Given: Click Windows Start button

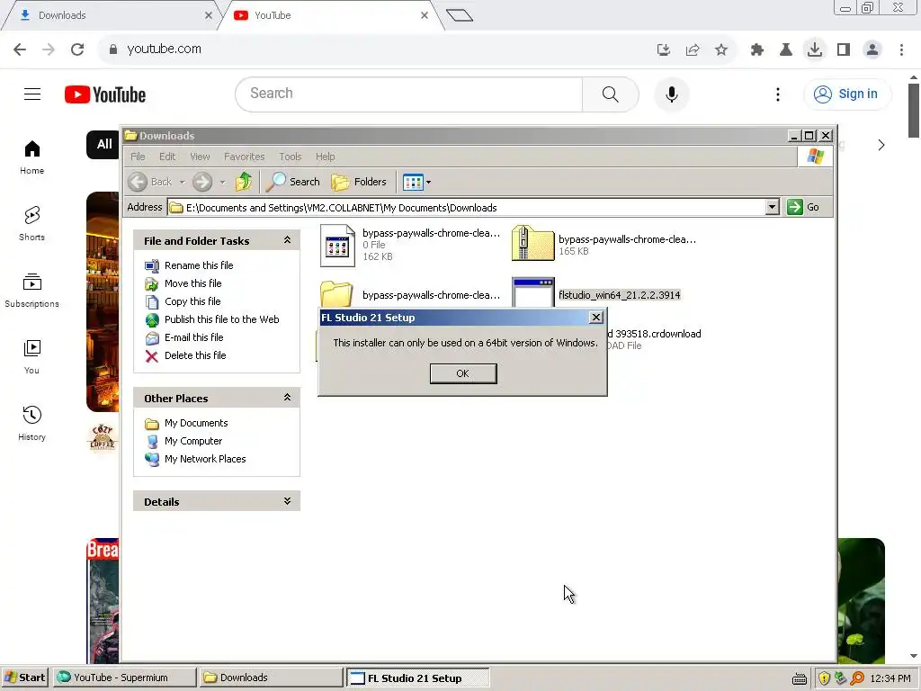Looking at the screenshot, I should (24, 678).
